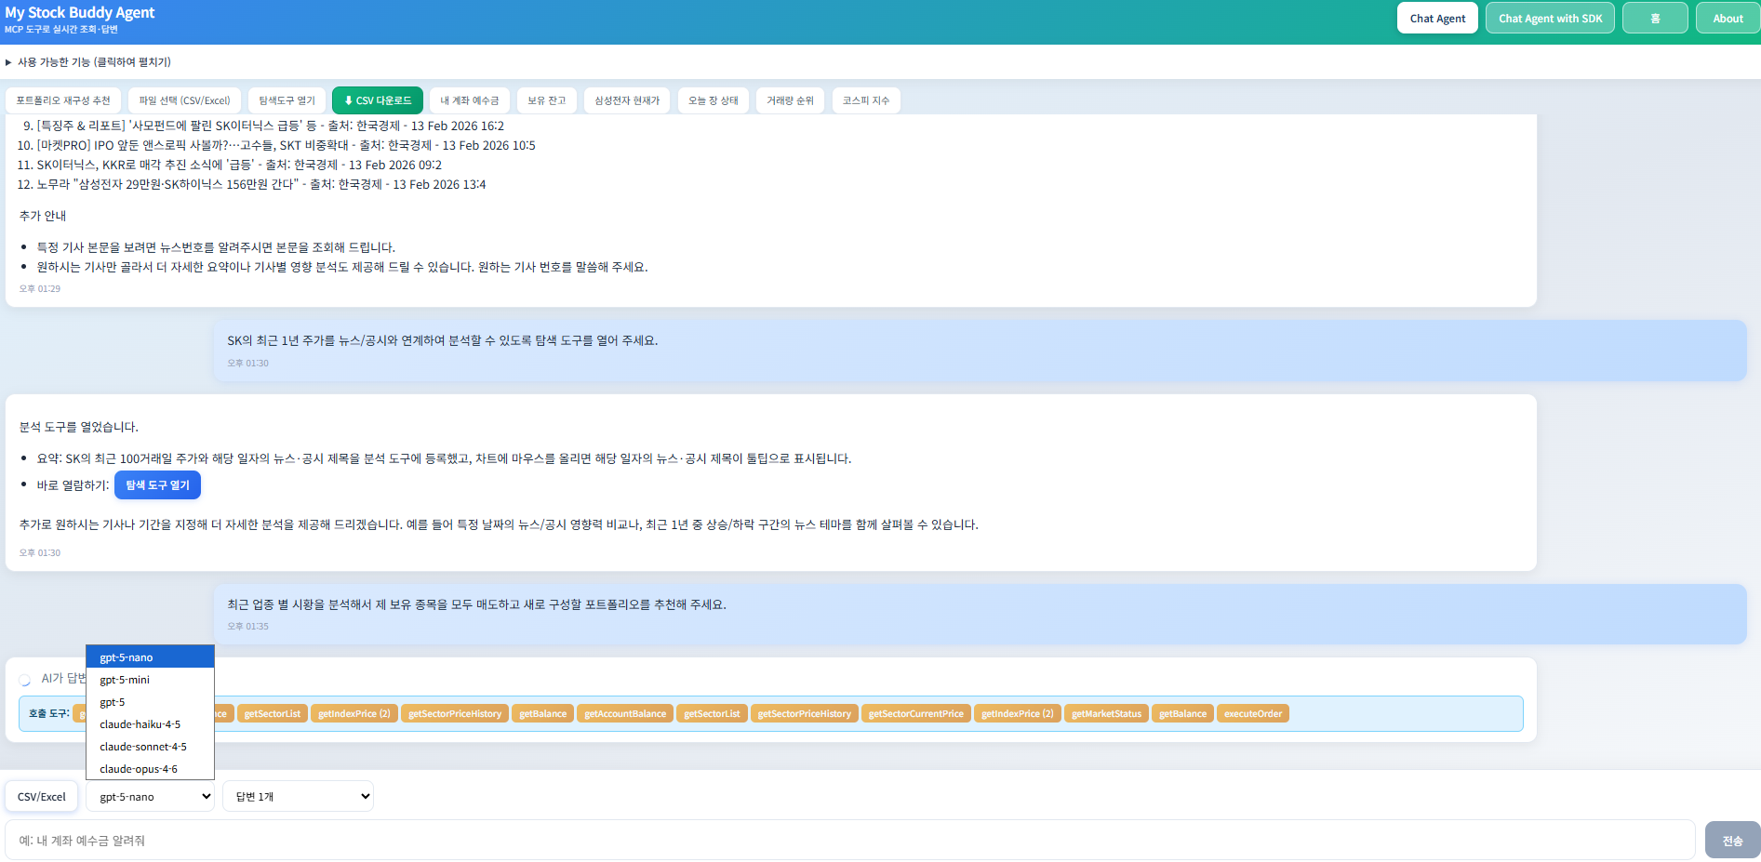Select gpt-5-mini from the model list
This screenshot has height=862, width=1761.
click(125, 680)
